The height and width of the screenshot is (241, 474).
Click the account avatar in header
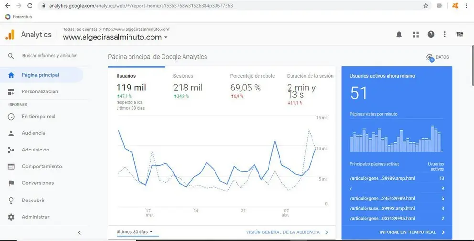coord(460,34)
